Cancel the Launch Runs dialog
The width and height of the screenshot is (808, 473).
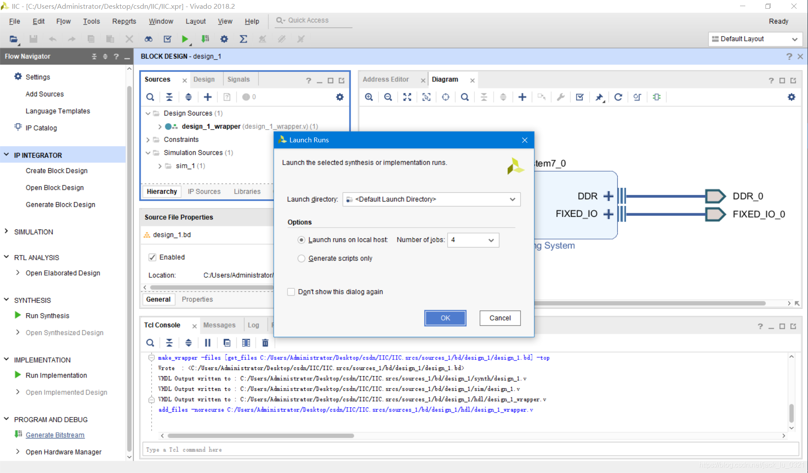[500, 318]
